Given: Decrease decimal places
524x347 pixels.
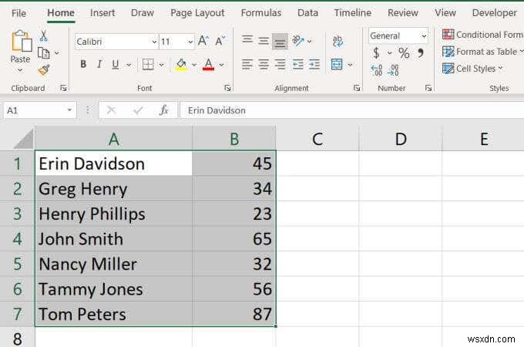Looking at the screenshot, I should [x=393, y=70].
